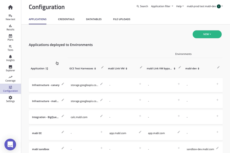Edit canary storage.googleapis.co... deployment
The width and height of the screenshot is (230, 153).
[101, 84]
